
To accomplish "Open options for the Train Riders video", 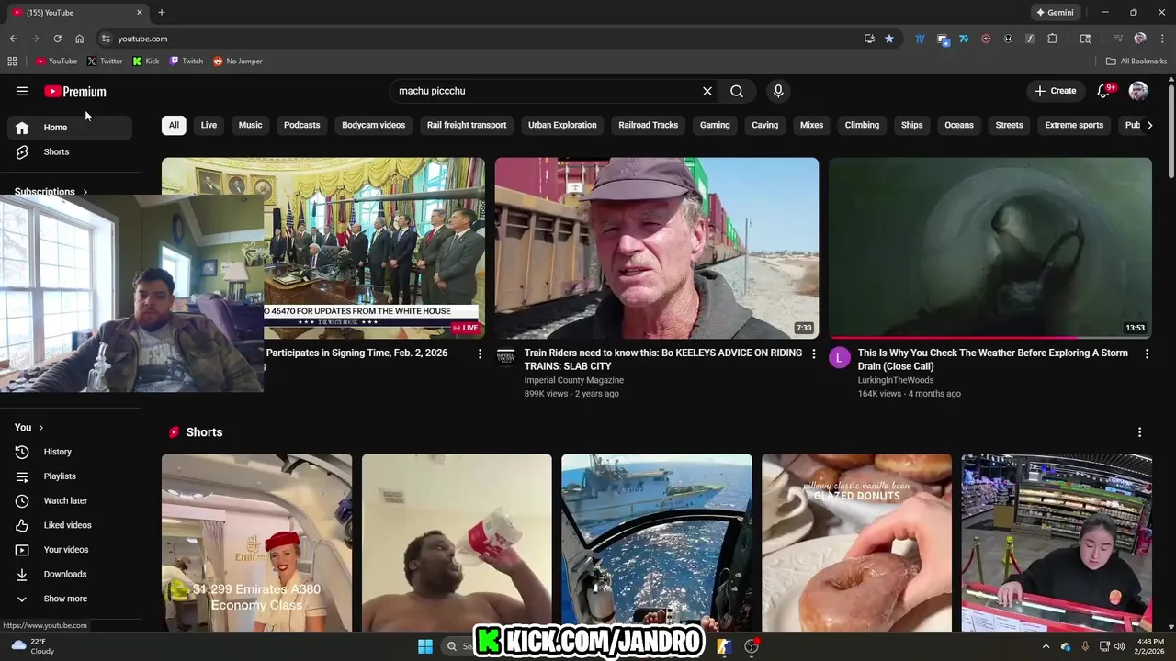I will point(813,353).
